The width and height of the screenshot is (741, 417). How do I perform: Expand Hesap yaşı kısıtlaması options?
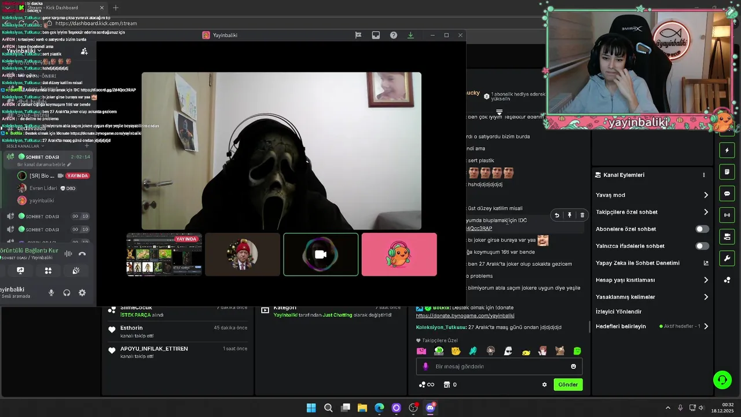706,280
